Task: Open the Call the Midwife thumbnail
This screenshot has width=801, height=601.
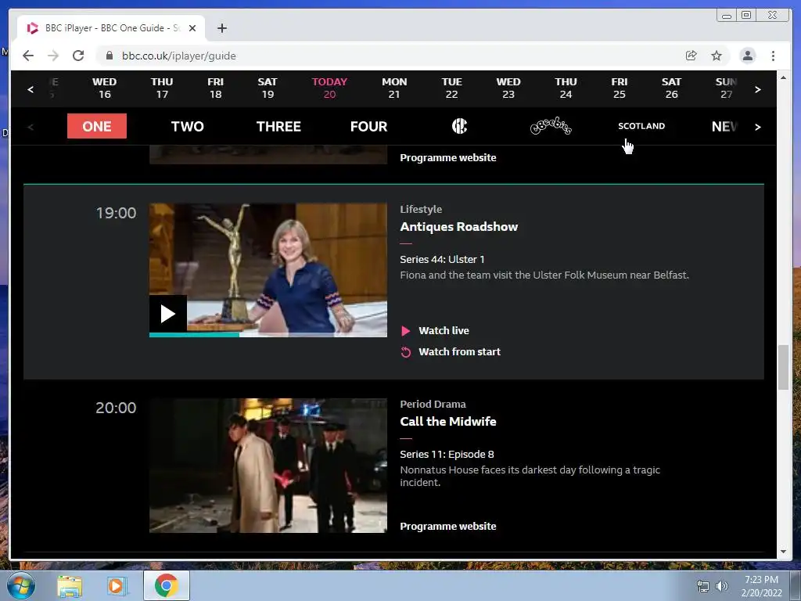Action: [x=268, y=466]
